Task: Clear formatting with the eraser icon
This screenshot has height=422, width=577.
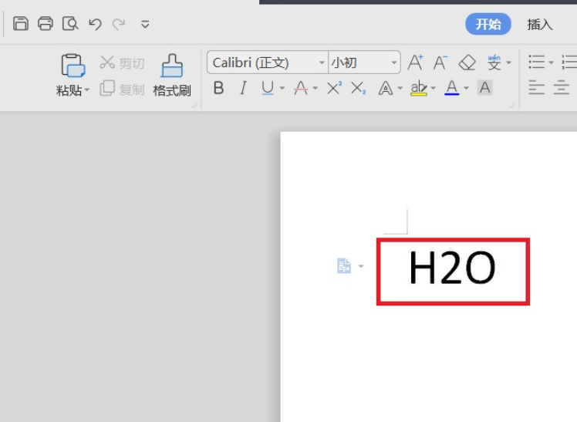Action: [467, 62]
